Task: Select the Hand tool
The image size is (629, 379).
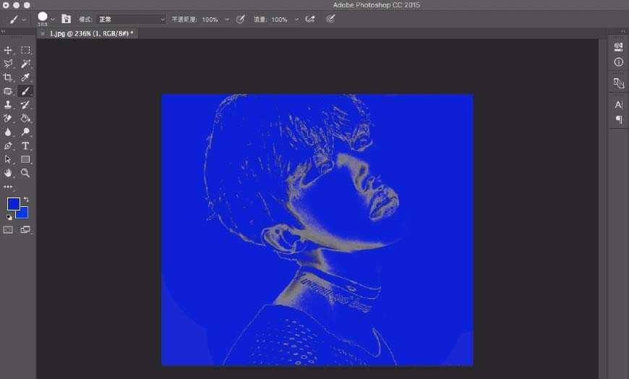Action: coord(8,173)
